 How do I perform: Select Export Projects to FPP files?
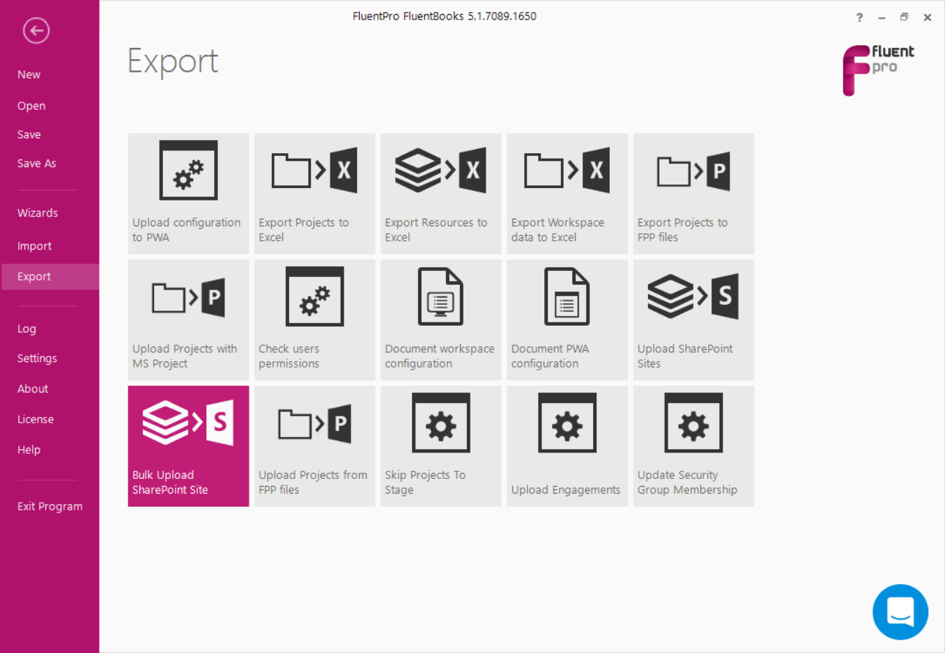coord(693,194)
